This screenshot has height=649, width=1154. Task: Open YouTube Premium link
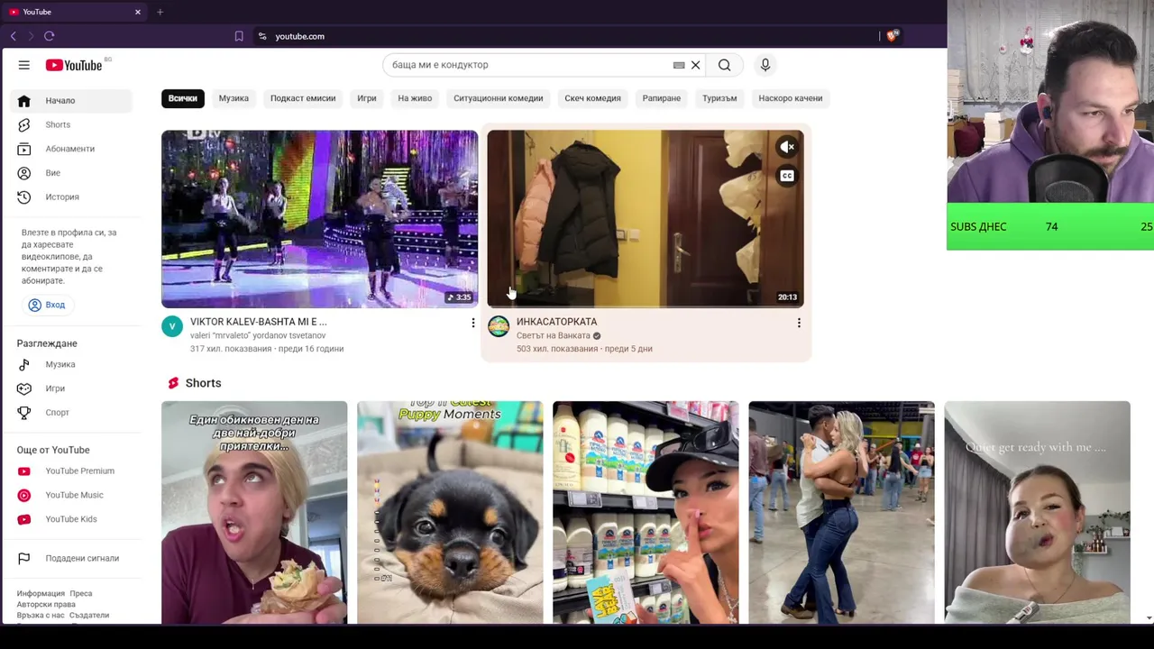73,471
